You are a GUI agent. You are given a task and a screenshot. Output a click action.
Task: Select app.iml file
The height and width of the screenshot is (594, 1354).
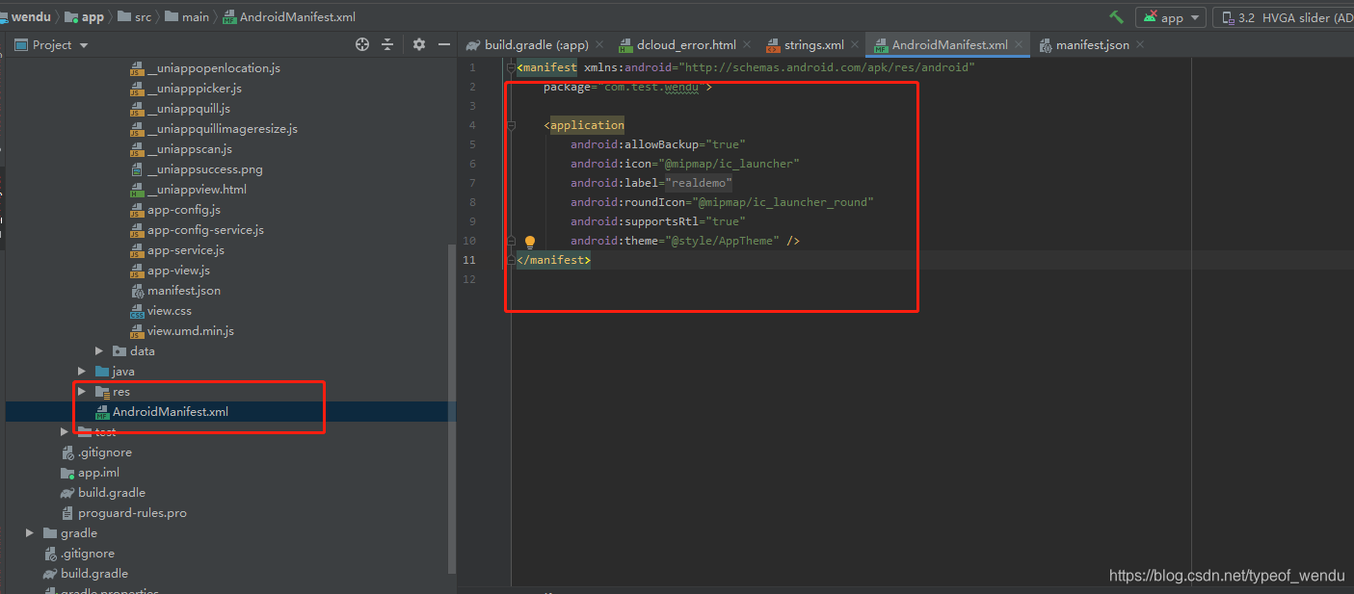coord(98,473)
